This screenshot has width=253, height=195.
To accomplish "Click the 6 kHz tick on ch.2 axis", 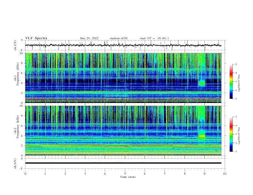I will point(22,126).
